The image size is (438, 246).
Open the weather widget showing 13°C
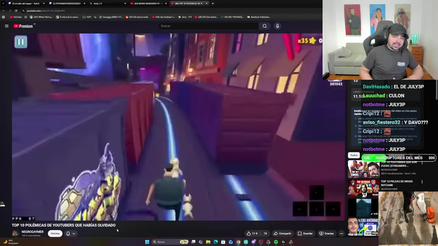pos(10,242)
